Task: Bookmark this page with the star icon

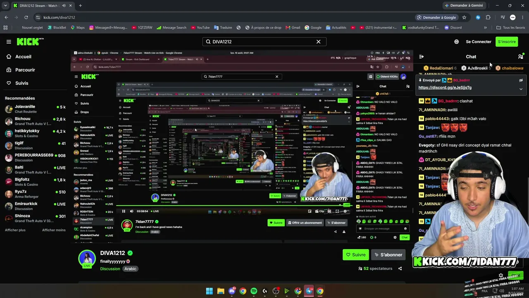Action: click(464, 17)
